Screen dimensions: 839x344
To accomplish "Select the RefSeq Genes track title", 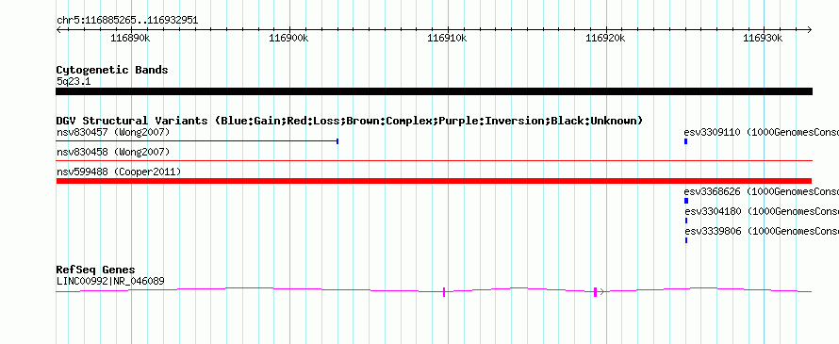I will 95,270.
